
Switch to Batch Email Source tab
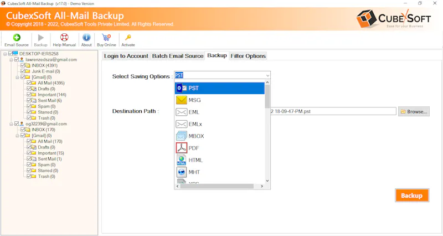178,56
